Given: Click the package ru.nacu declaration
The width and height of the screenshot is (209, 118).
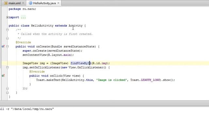Looking at the screenshot, I should pos(22,9).
